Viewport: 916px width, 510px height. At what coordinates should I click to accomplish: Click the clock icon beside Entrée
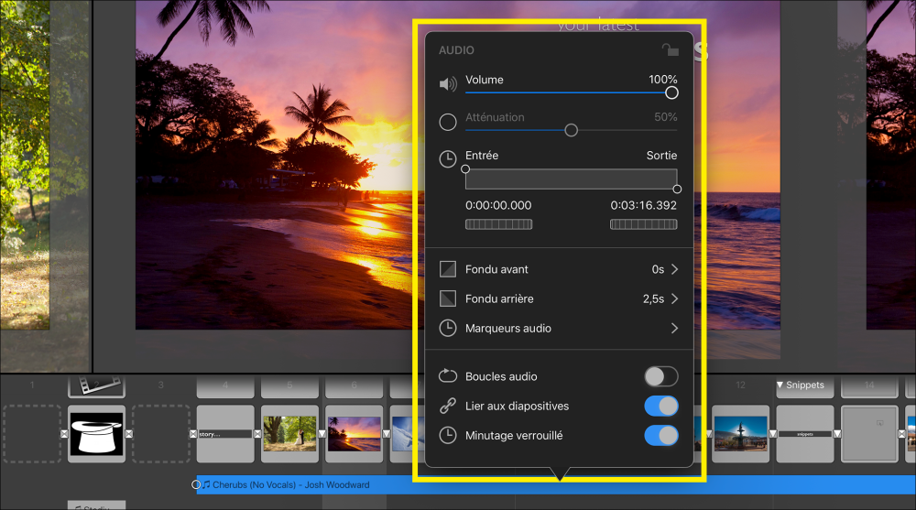[448, 159]
